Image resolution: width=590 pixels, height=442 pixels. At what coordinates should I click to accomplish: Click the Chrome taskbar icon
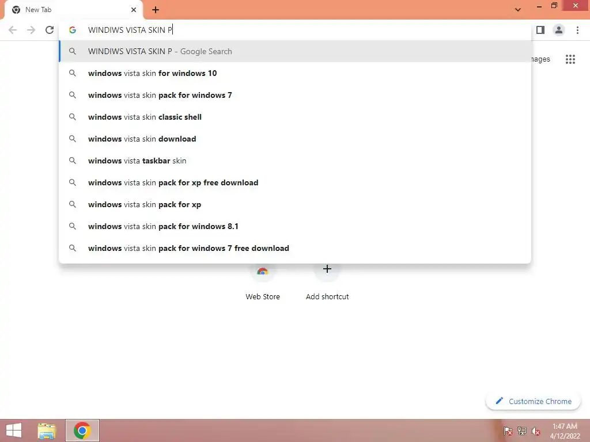(x=82, y=430)
